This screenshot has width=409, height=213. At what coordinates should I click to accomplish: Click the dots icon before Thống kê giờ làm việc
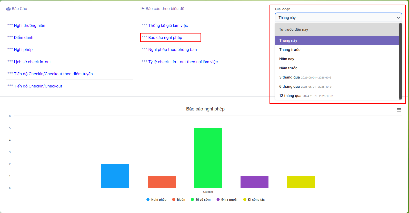pos(144,25)
